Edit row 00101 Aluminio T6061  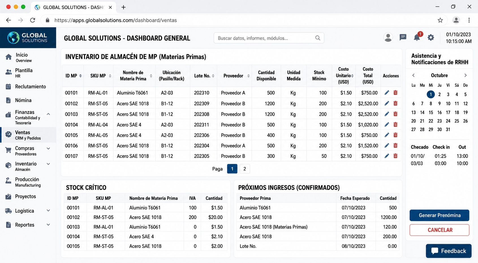pyautogui.click(x=387, y=93)
